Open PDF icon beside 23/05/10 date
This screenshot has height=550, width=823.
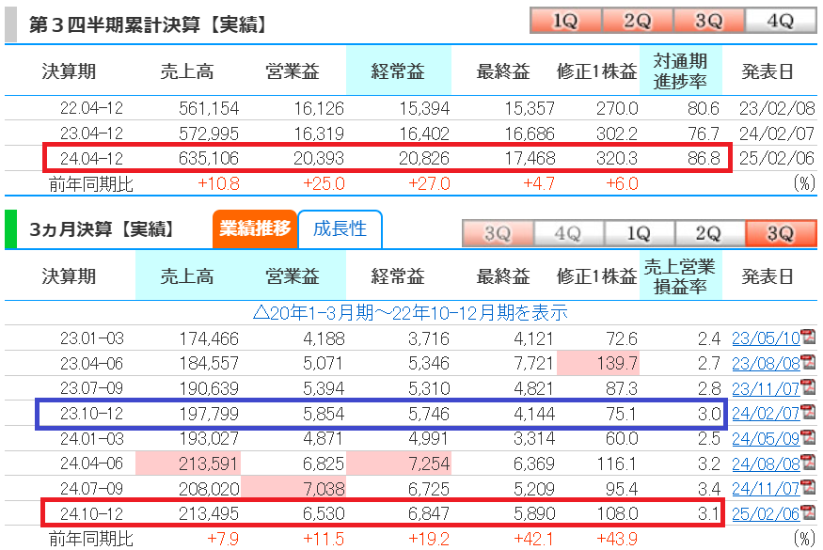tap(808, 337)
